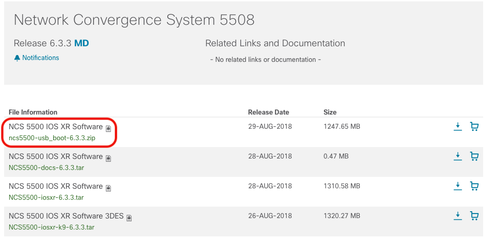
Task: Open NCS5500-iosxr-k9-6.3.3.tar file link
Action: coord(51,227)
